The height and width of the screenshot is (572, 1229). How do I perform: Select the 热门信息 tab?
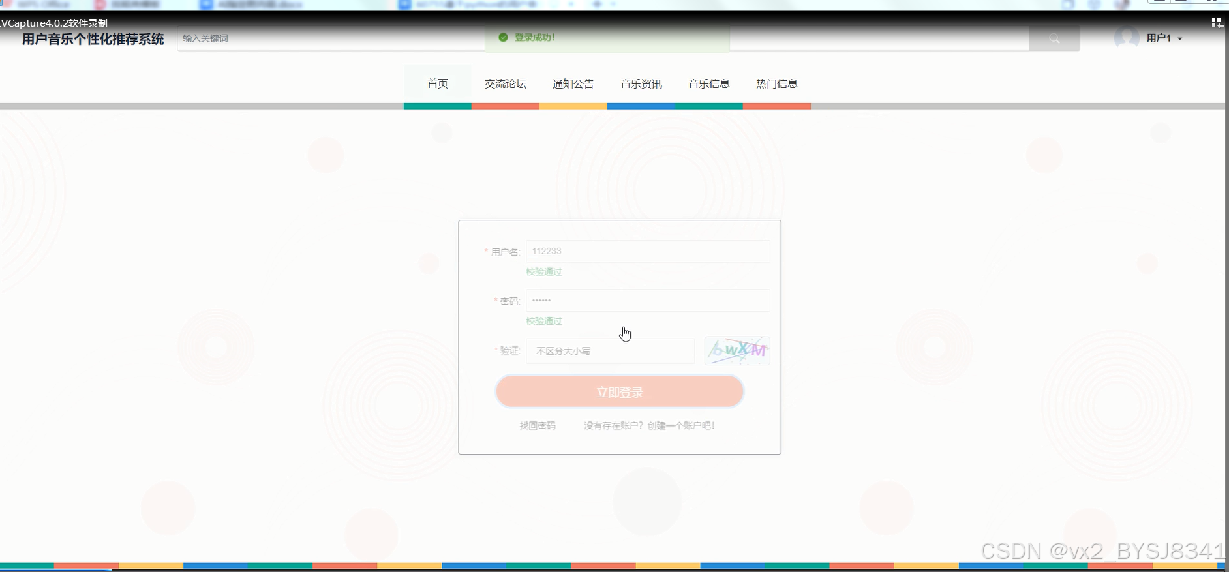777,83
